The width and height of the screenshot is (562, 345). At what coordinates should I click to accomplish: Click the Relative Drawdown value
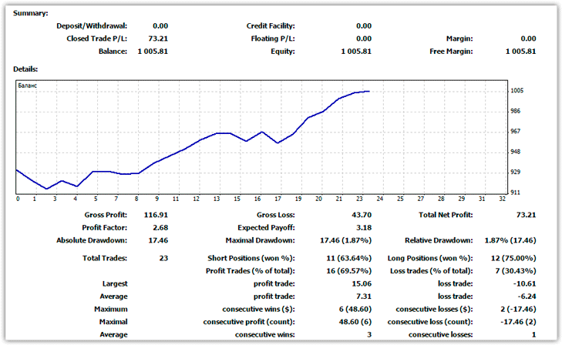coord(510,240)
